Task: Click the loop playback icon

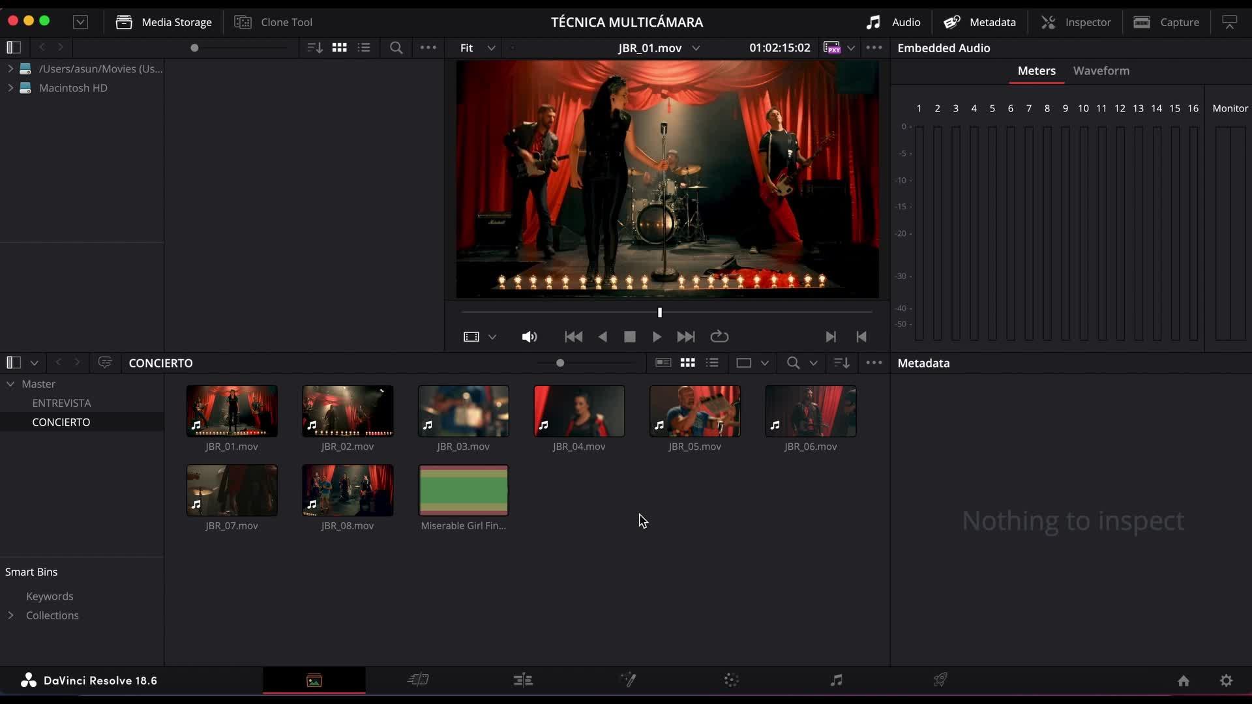Action: (x=719, y=337)
